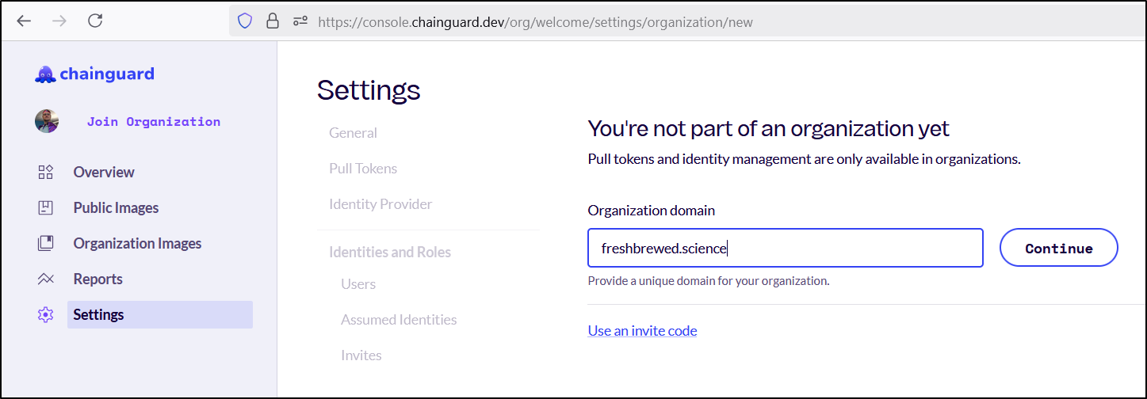Click the Overview icon in sidebar
The image size is (1147, 399).
tap(45, 172)
